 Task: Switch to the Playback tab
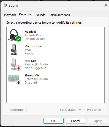(x=10, y=15)
